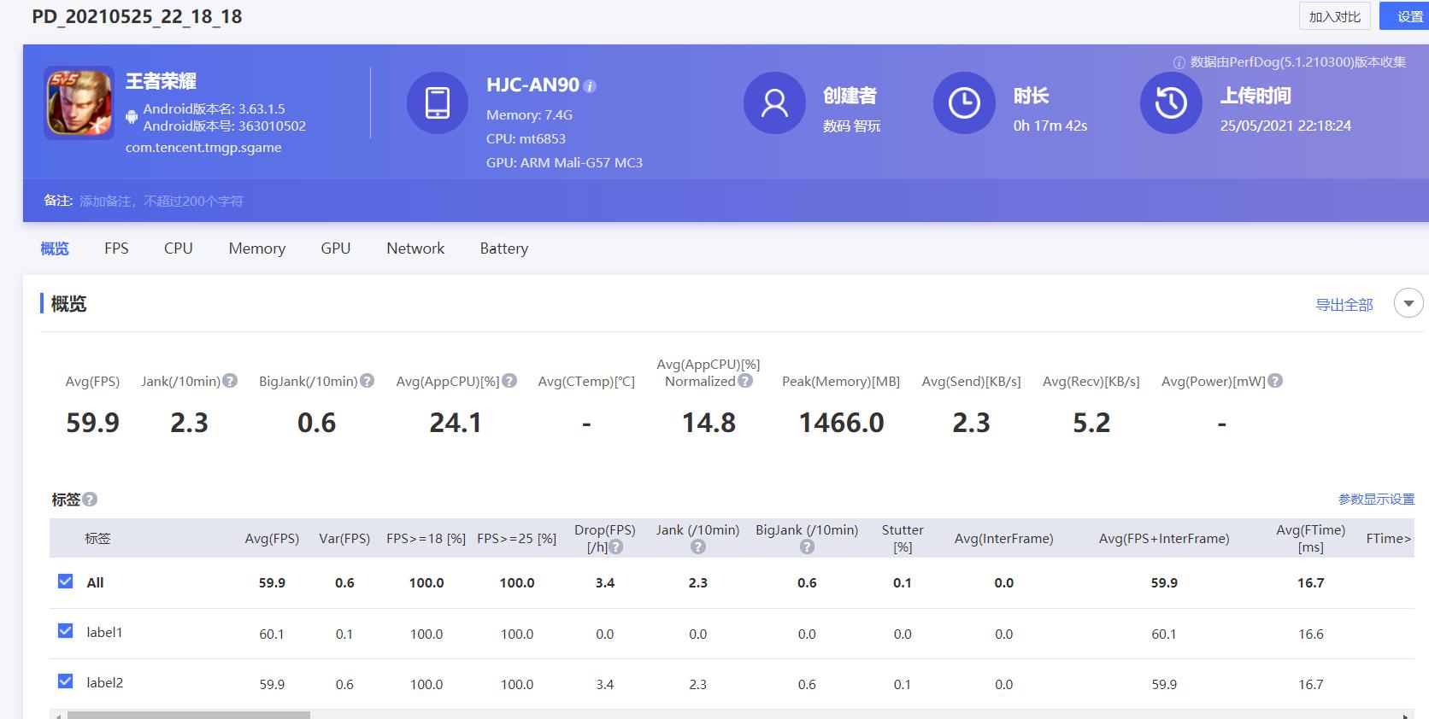Click the 加入对比 button
Viewport: 1429px width, 719px height.
pyautogui.click(x=1334, y=16)
